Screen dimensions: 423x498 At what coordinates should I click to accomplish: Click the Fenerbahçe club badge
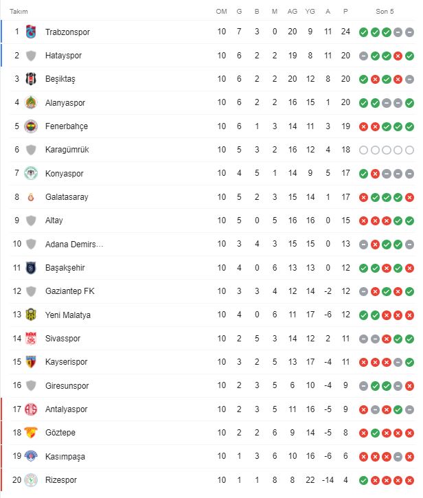[x=31, y=126]
